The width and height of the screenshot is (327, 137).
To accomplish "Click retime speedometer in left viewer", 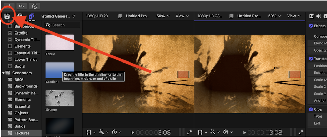I will pos(114,132).
